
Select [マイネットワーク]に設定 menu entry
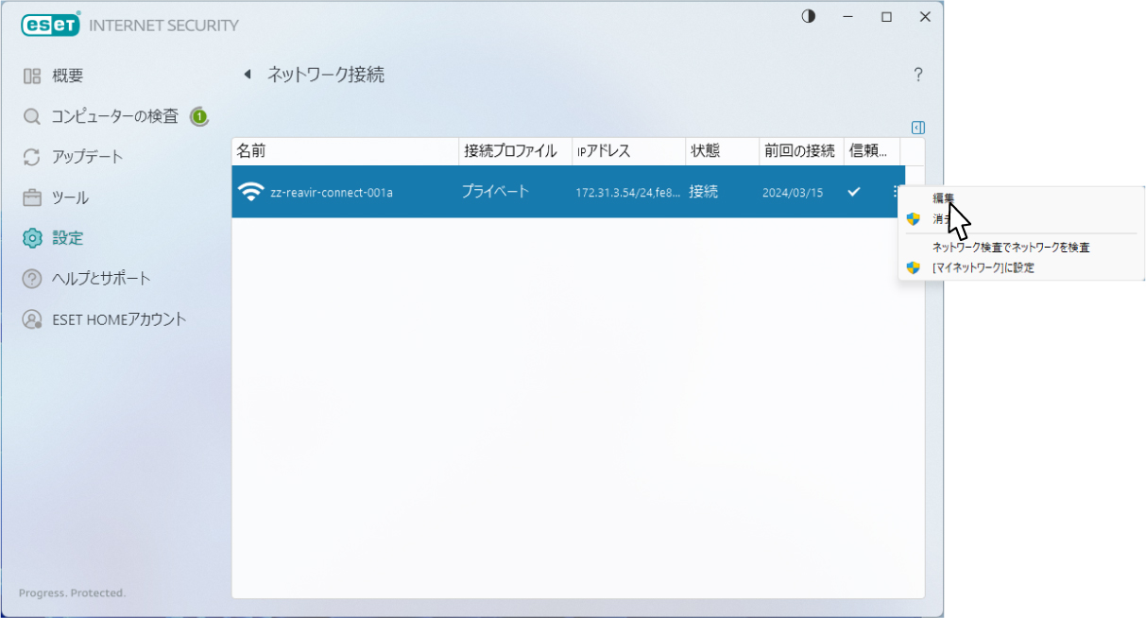[x=983, y=268]
